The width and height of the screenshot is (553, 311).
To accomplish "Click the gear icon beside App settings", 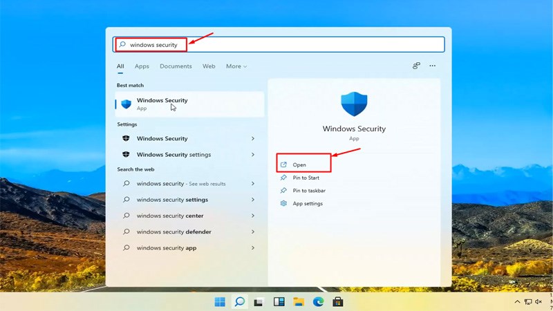I will [283, 203].
